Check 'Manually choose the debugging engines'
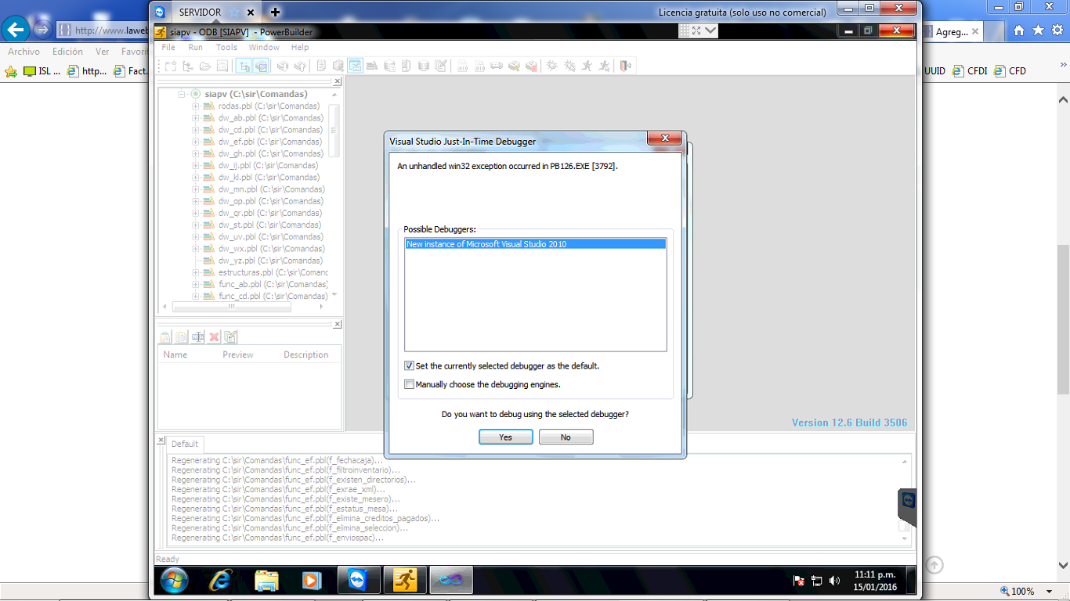Screen dimensions: 1070x601 tap(409, 384)
